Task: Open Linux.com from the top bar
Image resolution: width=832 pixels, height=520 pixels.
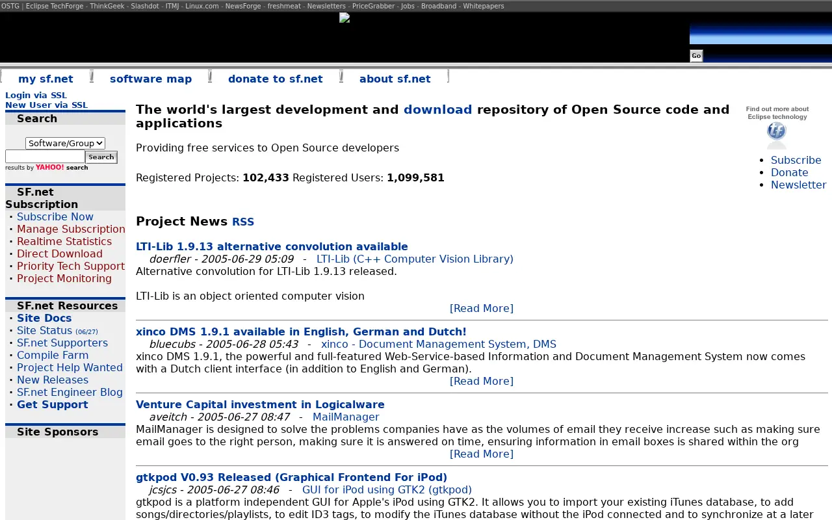Action: coord(201,6)
